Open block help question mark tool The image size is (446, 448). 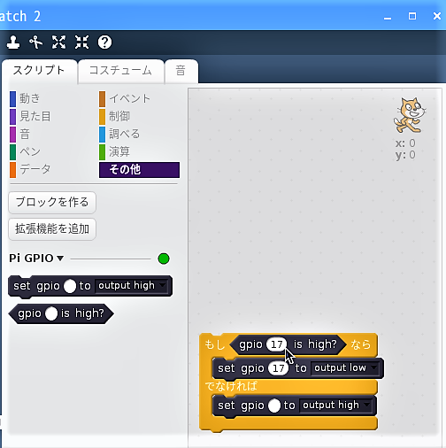104,42
